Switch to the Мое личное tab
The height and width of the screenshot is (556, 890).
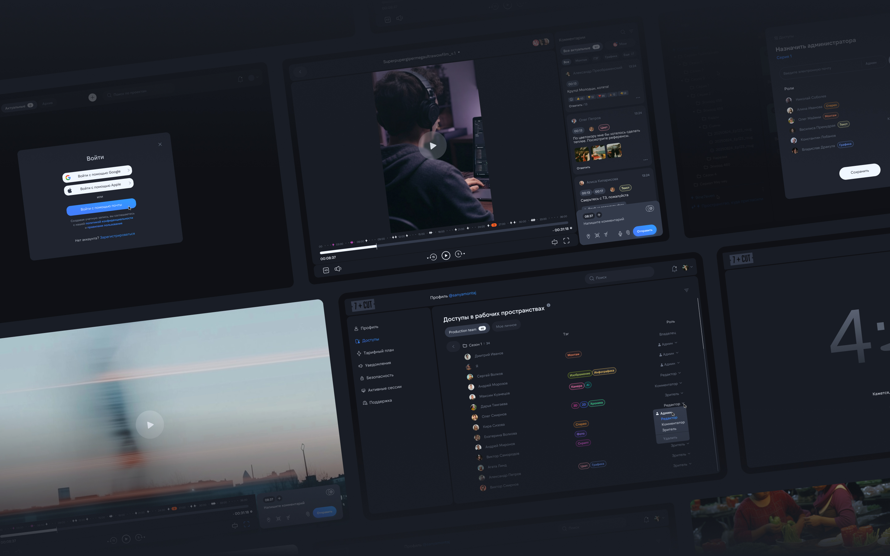tap(506, 326)
